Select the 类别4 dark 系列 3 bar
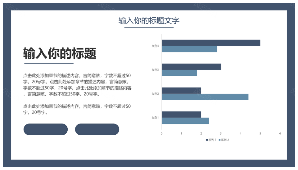This screenshot has width=298, height=170. [x=211, y=43]
